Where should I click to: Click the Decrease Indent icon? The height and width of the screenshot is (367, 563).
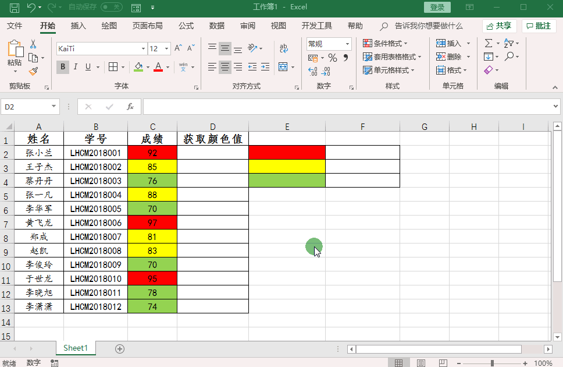click(x=252, y=67)
